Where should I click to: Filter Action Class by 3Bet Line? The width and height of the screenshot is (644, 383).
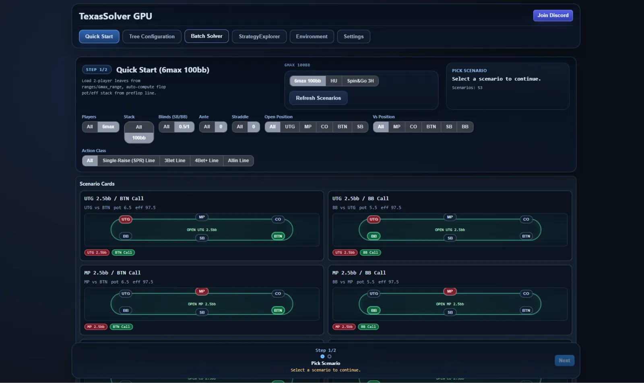[x=175, y=161]
